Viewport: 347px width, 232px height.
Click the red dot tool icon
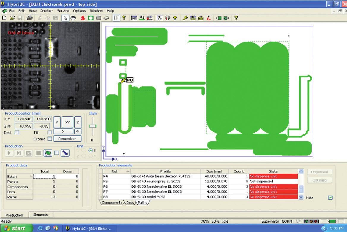[83, 18]
